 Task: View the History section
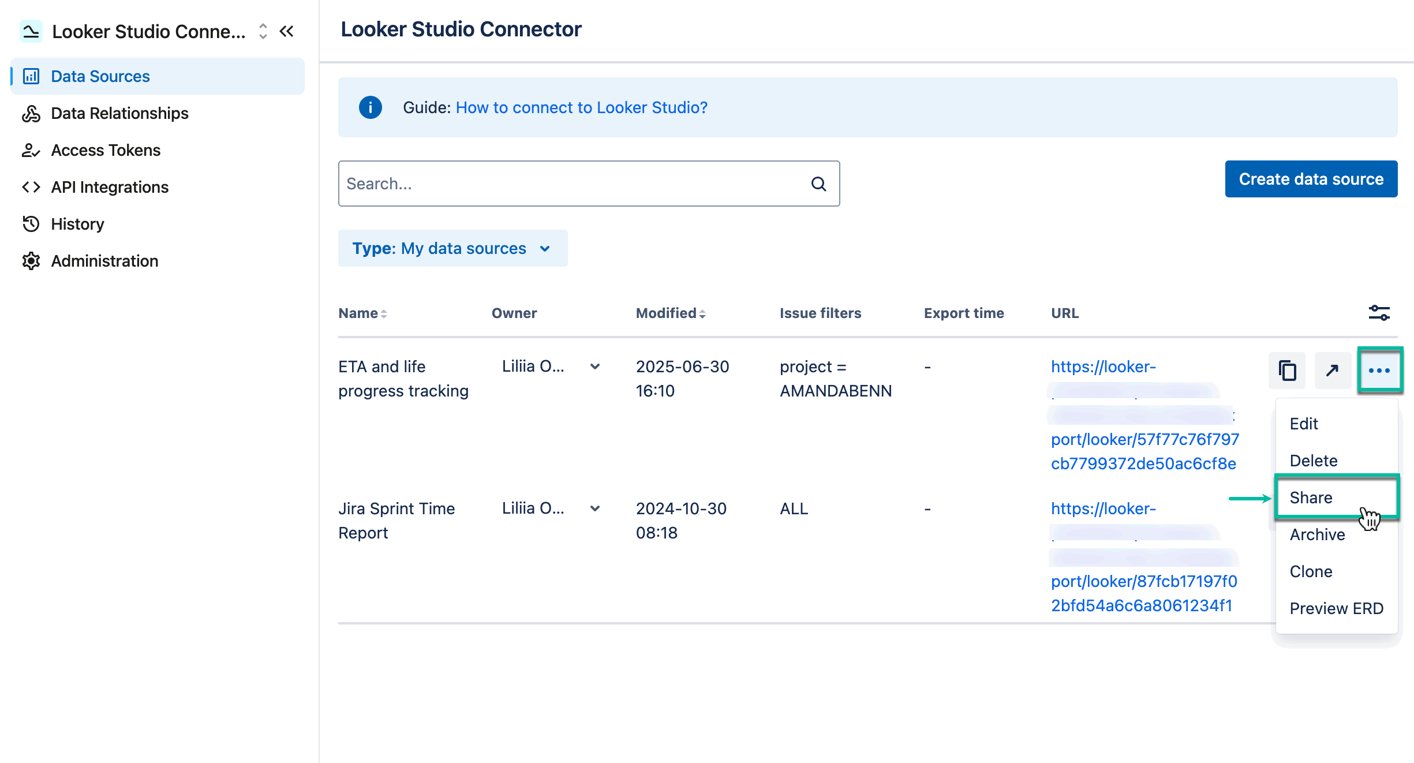point(77,224)
